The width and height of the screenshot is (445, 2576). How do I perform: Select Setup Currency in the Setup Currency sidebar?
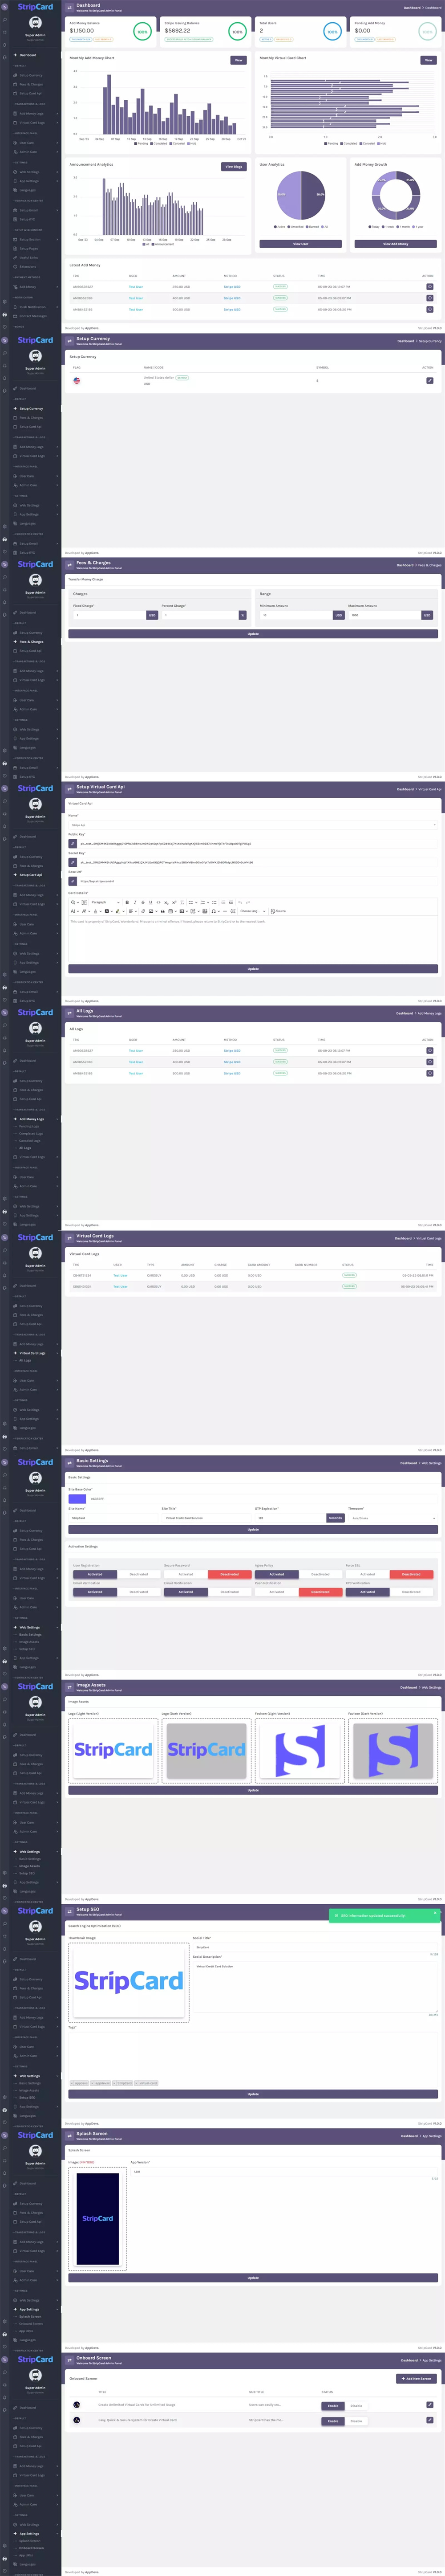pos(32,408)
